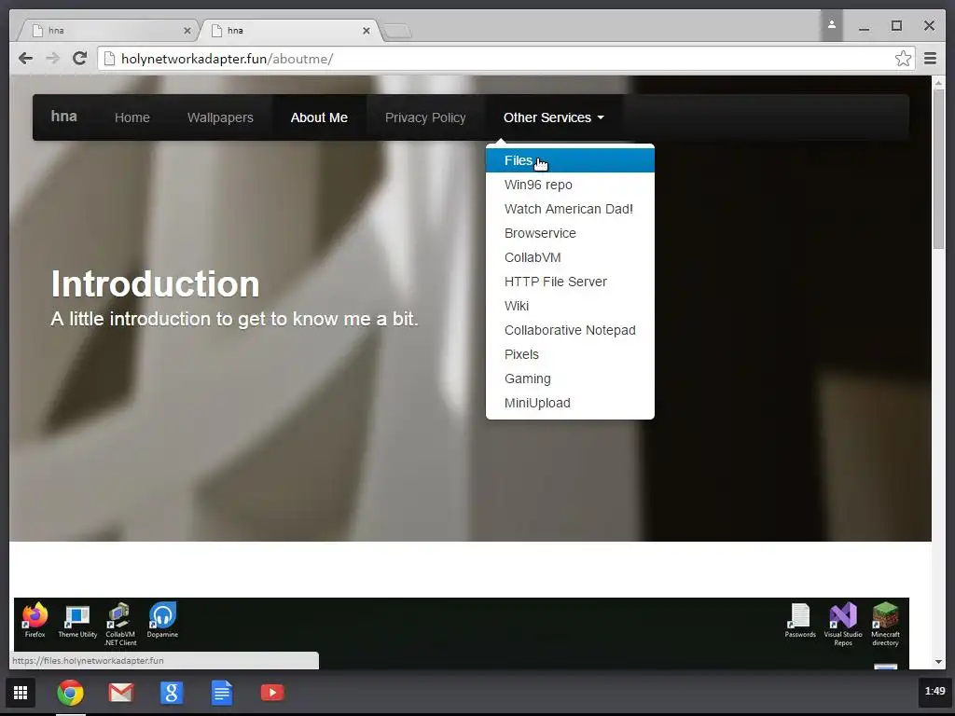Open Google Search shelf icon
The image size is (955, 716).
click(x=172, y=693)
